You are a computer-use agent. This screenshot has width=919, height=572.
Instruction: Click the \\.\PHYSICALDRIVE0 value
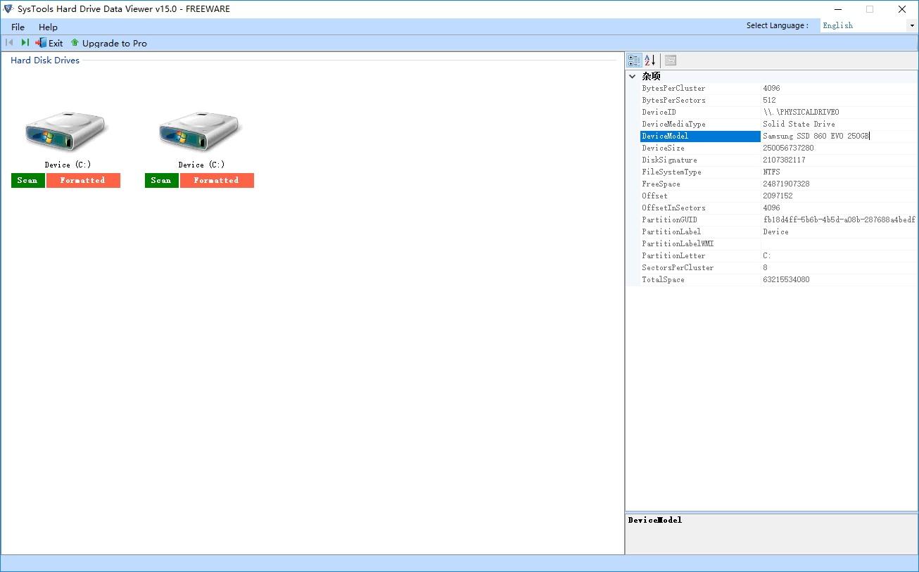[x=801, y=113]
